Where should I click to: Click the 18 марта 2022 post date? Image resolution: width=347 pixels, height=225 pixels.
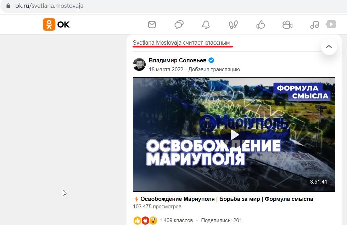tap(166, 69)
